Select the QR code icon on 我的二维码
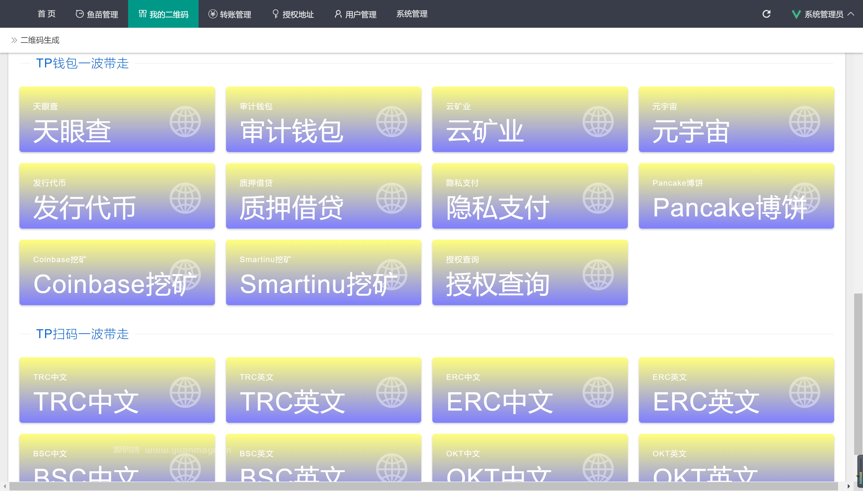 tap(142, 14)
